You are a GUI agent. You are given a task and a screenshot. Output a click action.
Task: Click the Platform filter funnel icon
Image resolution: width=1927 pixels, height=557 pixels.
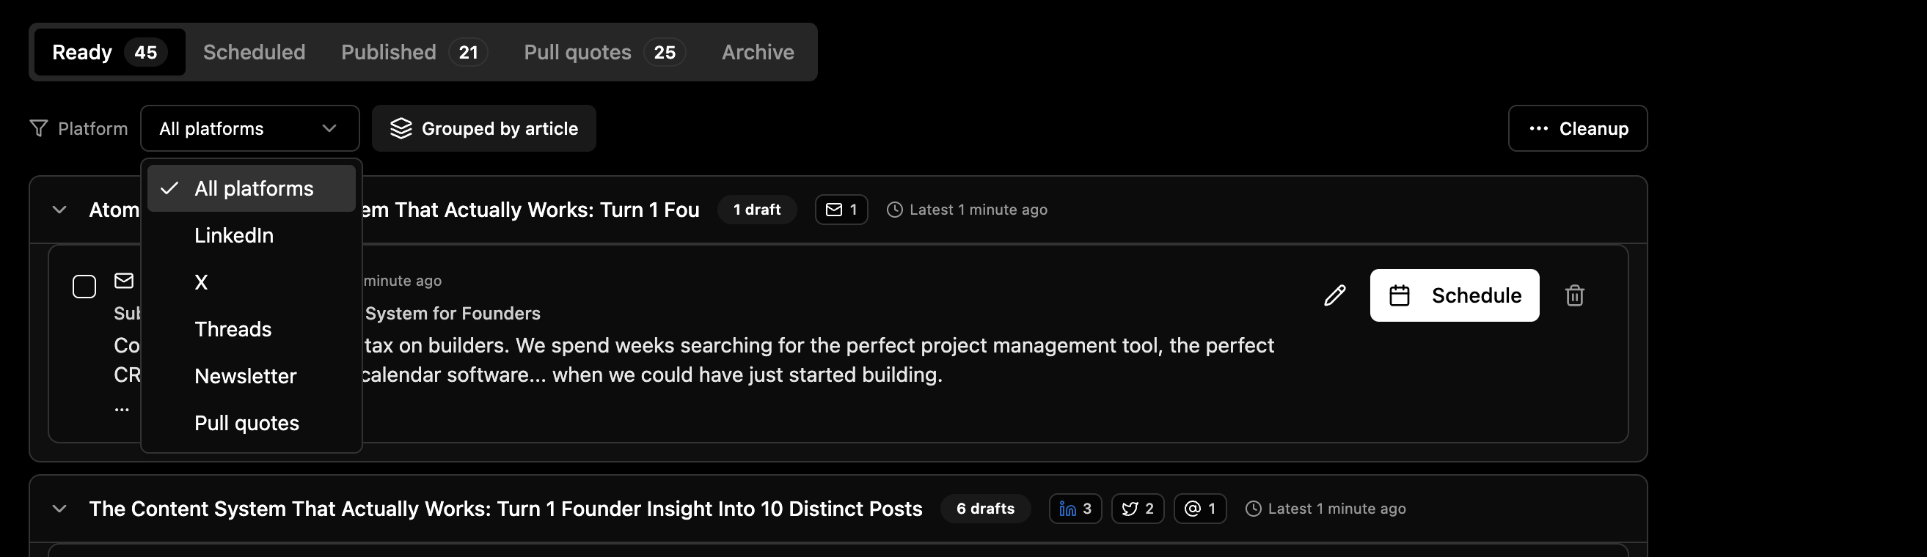click(38, 128)
